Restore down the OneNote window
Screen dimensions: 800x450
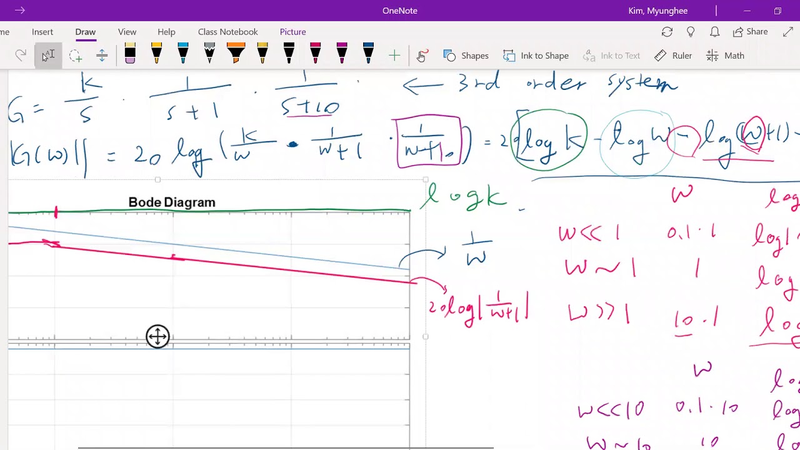[x=777, y=11]
